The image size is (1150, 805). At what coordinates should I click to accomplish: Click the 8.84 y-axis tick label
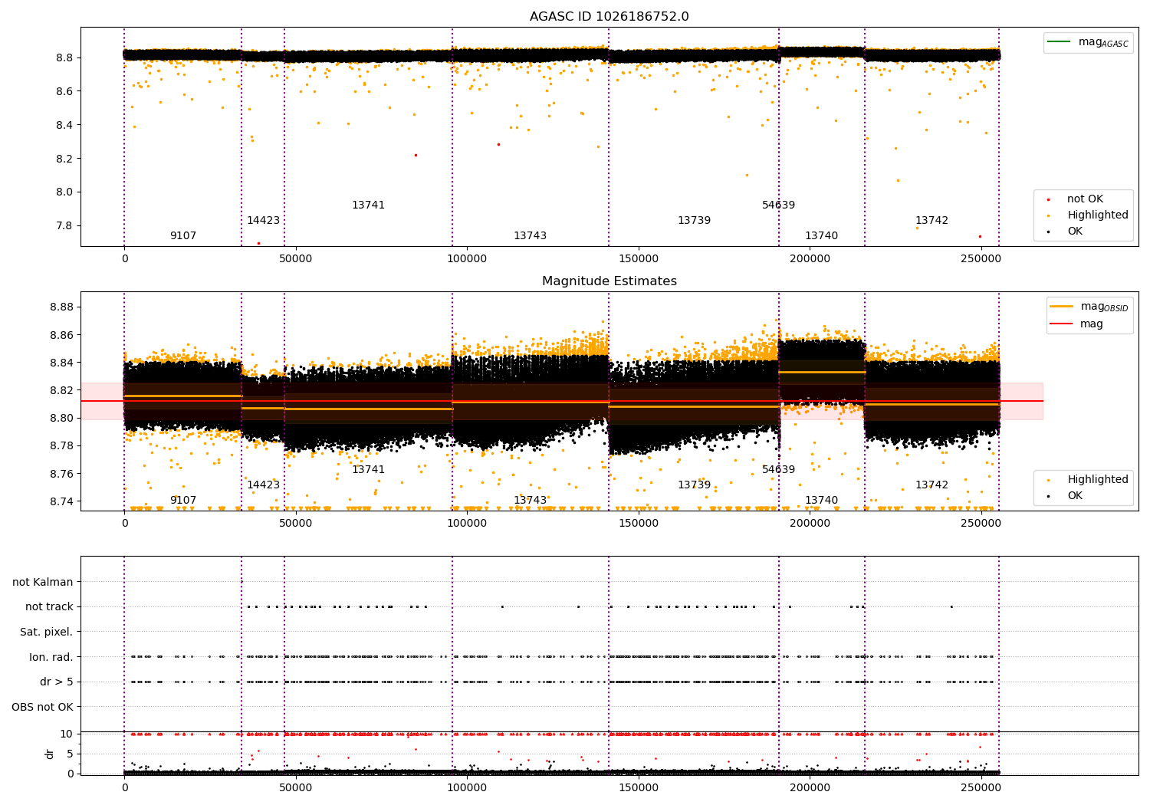[x=61, y=363]
